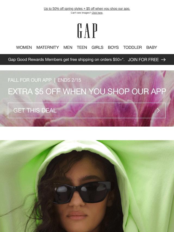Click the chevron in GET THIS DEAL box
The width and height of the screenshot is (174, 232).
pyautogui.click(x=158, y=110)
